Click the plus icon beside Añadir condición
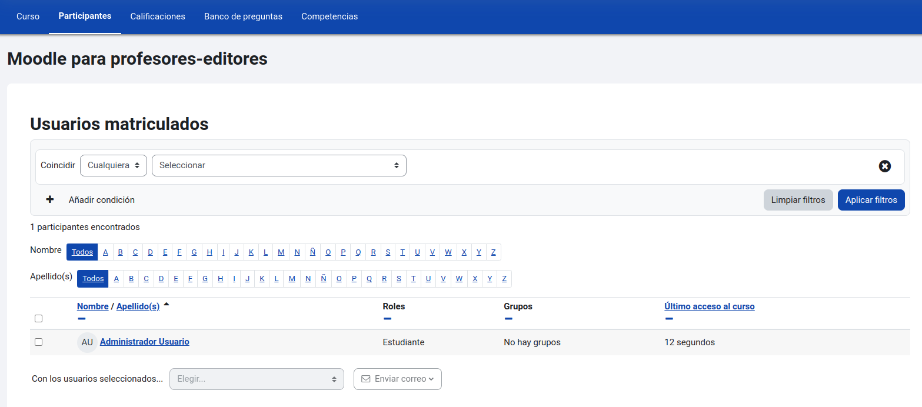The width and height of the screenshot is (922, 407). click(50, 200)
